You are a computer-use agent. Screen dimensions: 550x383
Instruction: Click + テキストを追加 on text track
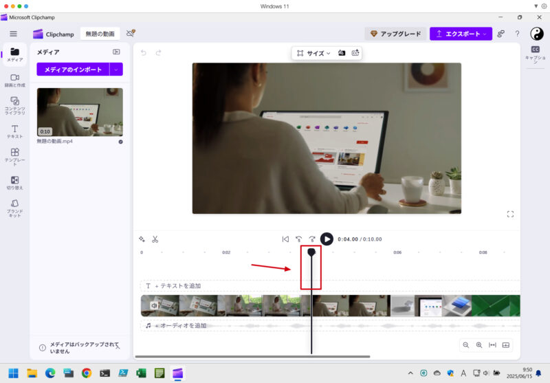tap(178, 286)
